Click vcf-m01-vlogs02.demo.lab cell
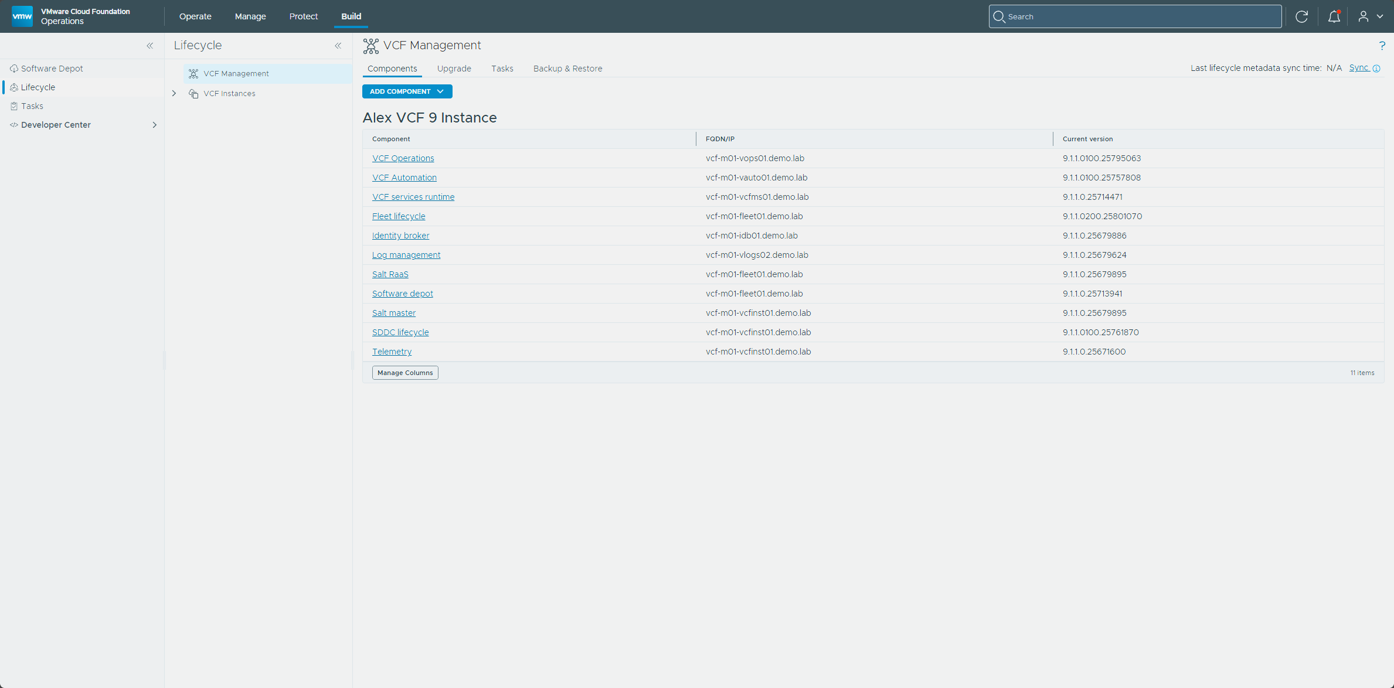The image size is (1394, 688). pyautogui.click(x=757, y=255)
